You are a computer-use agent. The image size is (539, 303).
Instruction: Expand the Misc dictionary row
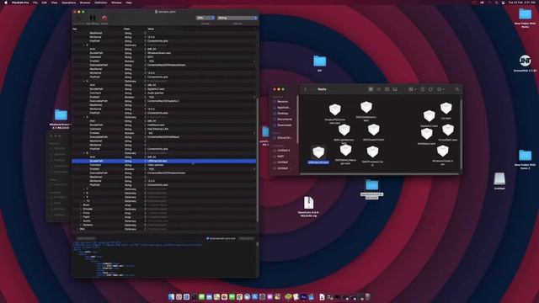click(77, 229)
